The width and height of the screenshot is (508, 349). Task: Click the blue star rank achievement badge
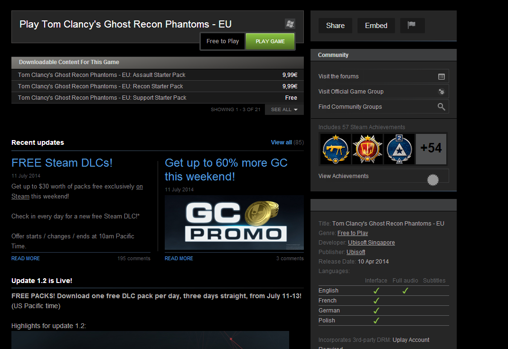[399, 149]
